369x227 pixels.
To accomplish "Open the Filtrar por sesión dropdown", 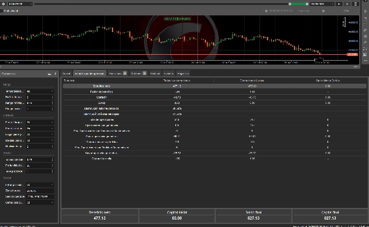I will [x=40, y=185].
